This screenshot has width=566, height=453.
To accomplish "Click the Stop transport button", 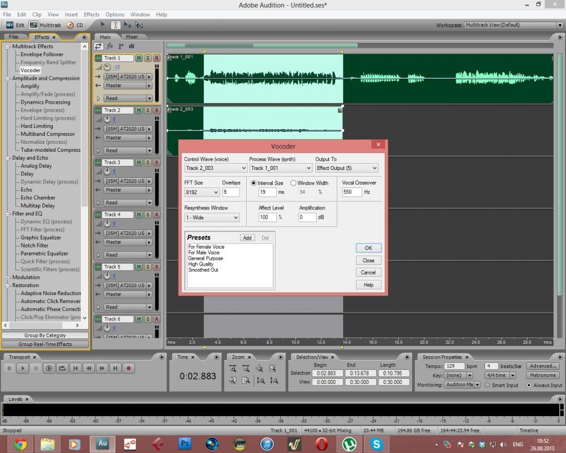I will point(10,369).
